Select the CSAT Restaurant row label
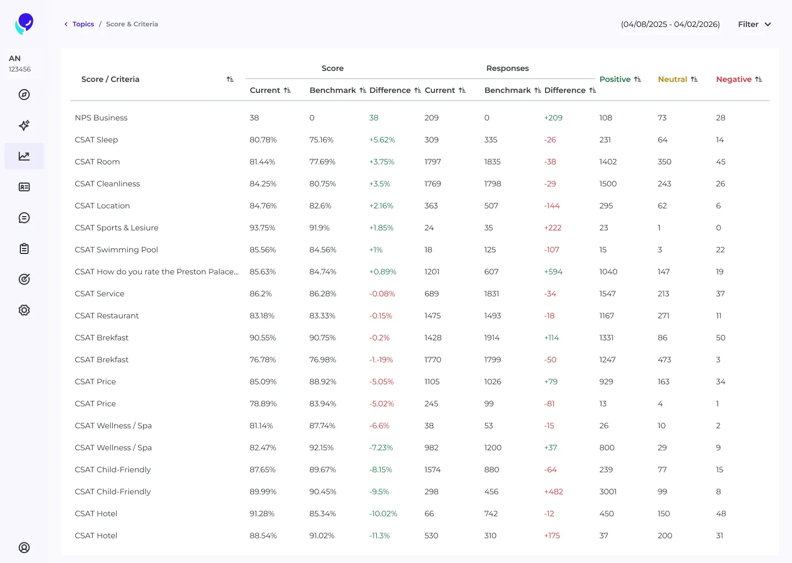792x563 pixels. (x=107, y=316)
